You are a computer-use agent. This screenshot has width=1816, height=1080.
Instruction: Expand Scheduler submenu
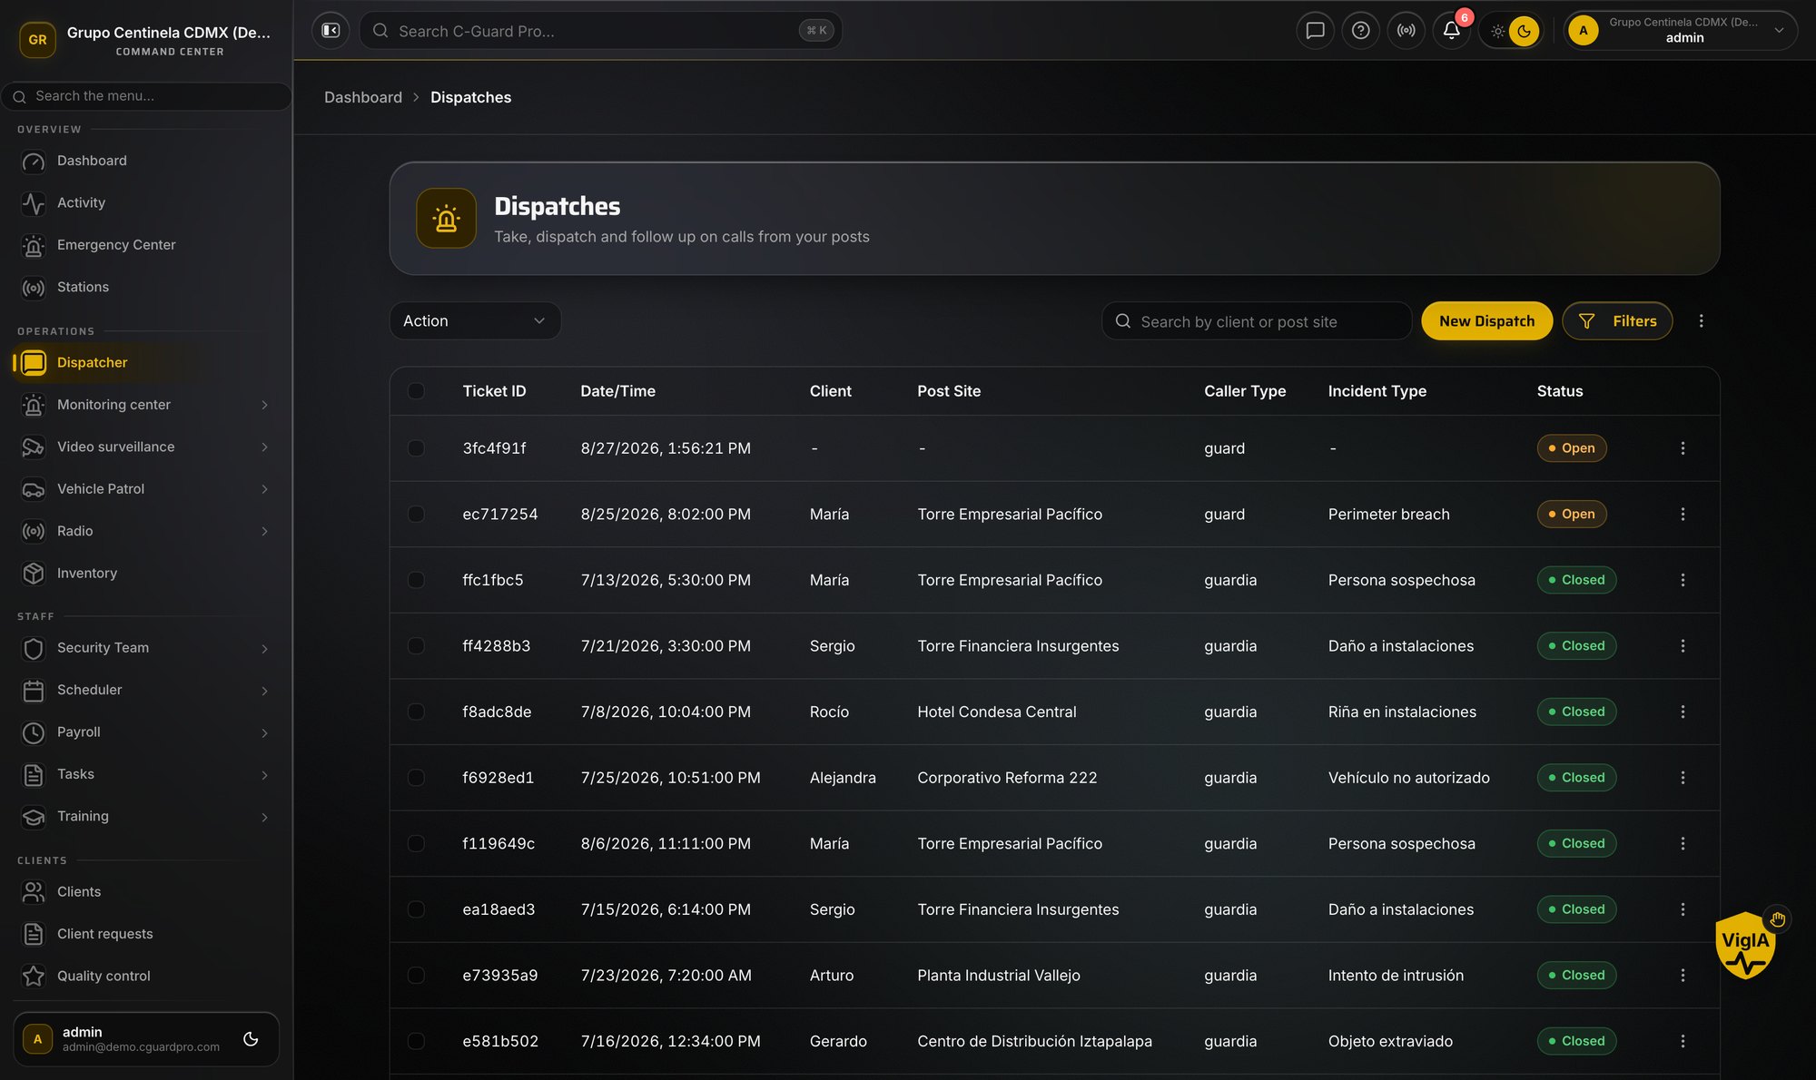[264, 691]
